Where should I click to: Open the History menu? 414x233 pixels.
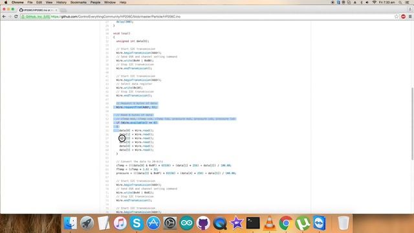[x=61, y=3]
